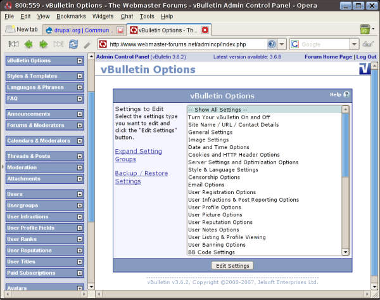Open the File menu
This screenshot has width=380, height=300.
click(x=9, y=16)
